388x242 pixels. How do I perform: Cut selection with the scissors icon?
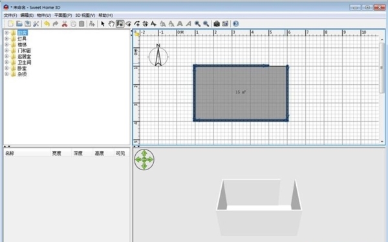coord(65,24)
